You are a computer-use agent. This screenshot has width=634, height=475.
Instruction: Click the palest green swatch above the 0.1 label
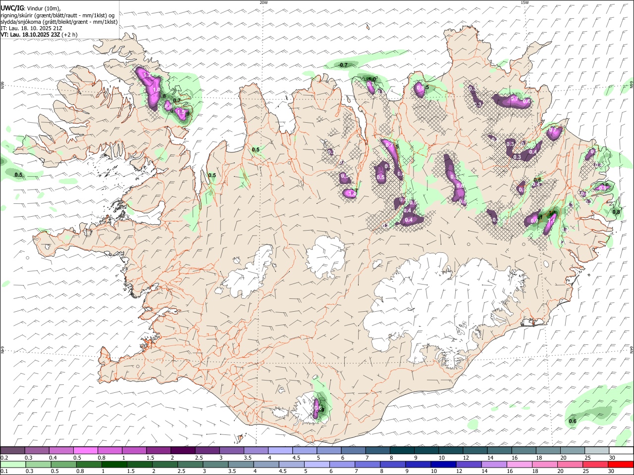12,465
